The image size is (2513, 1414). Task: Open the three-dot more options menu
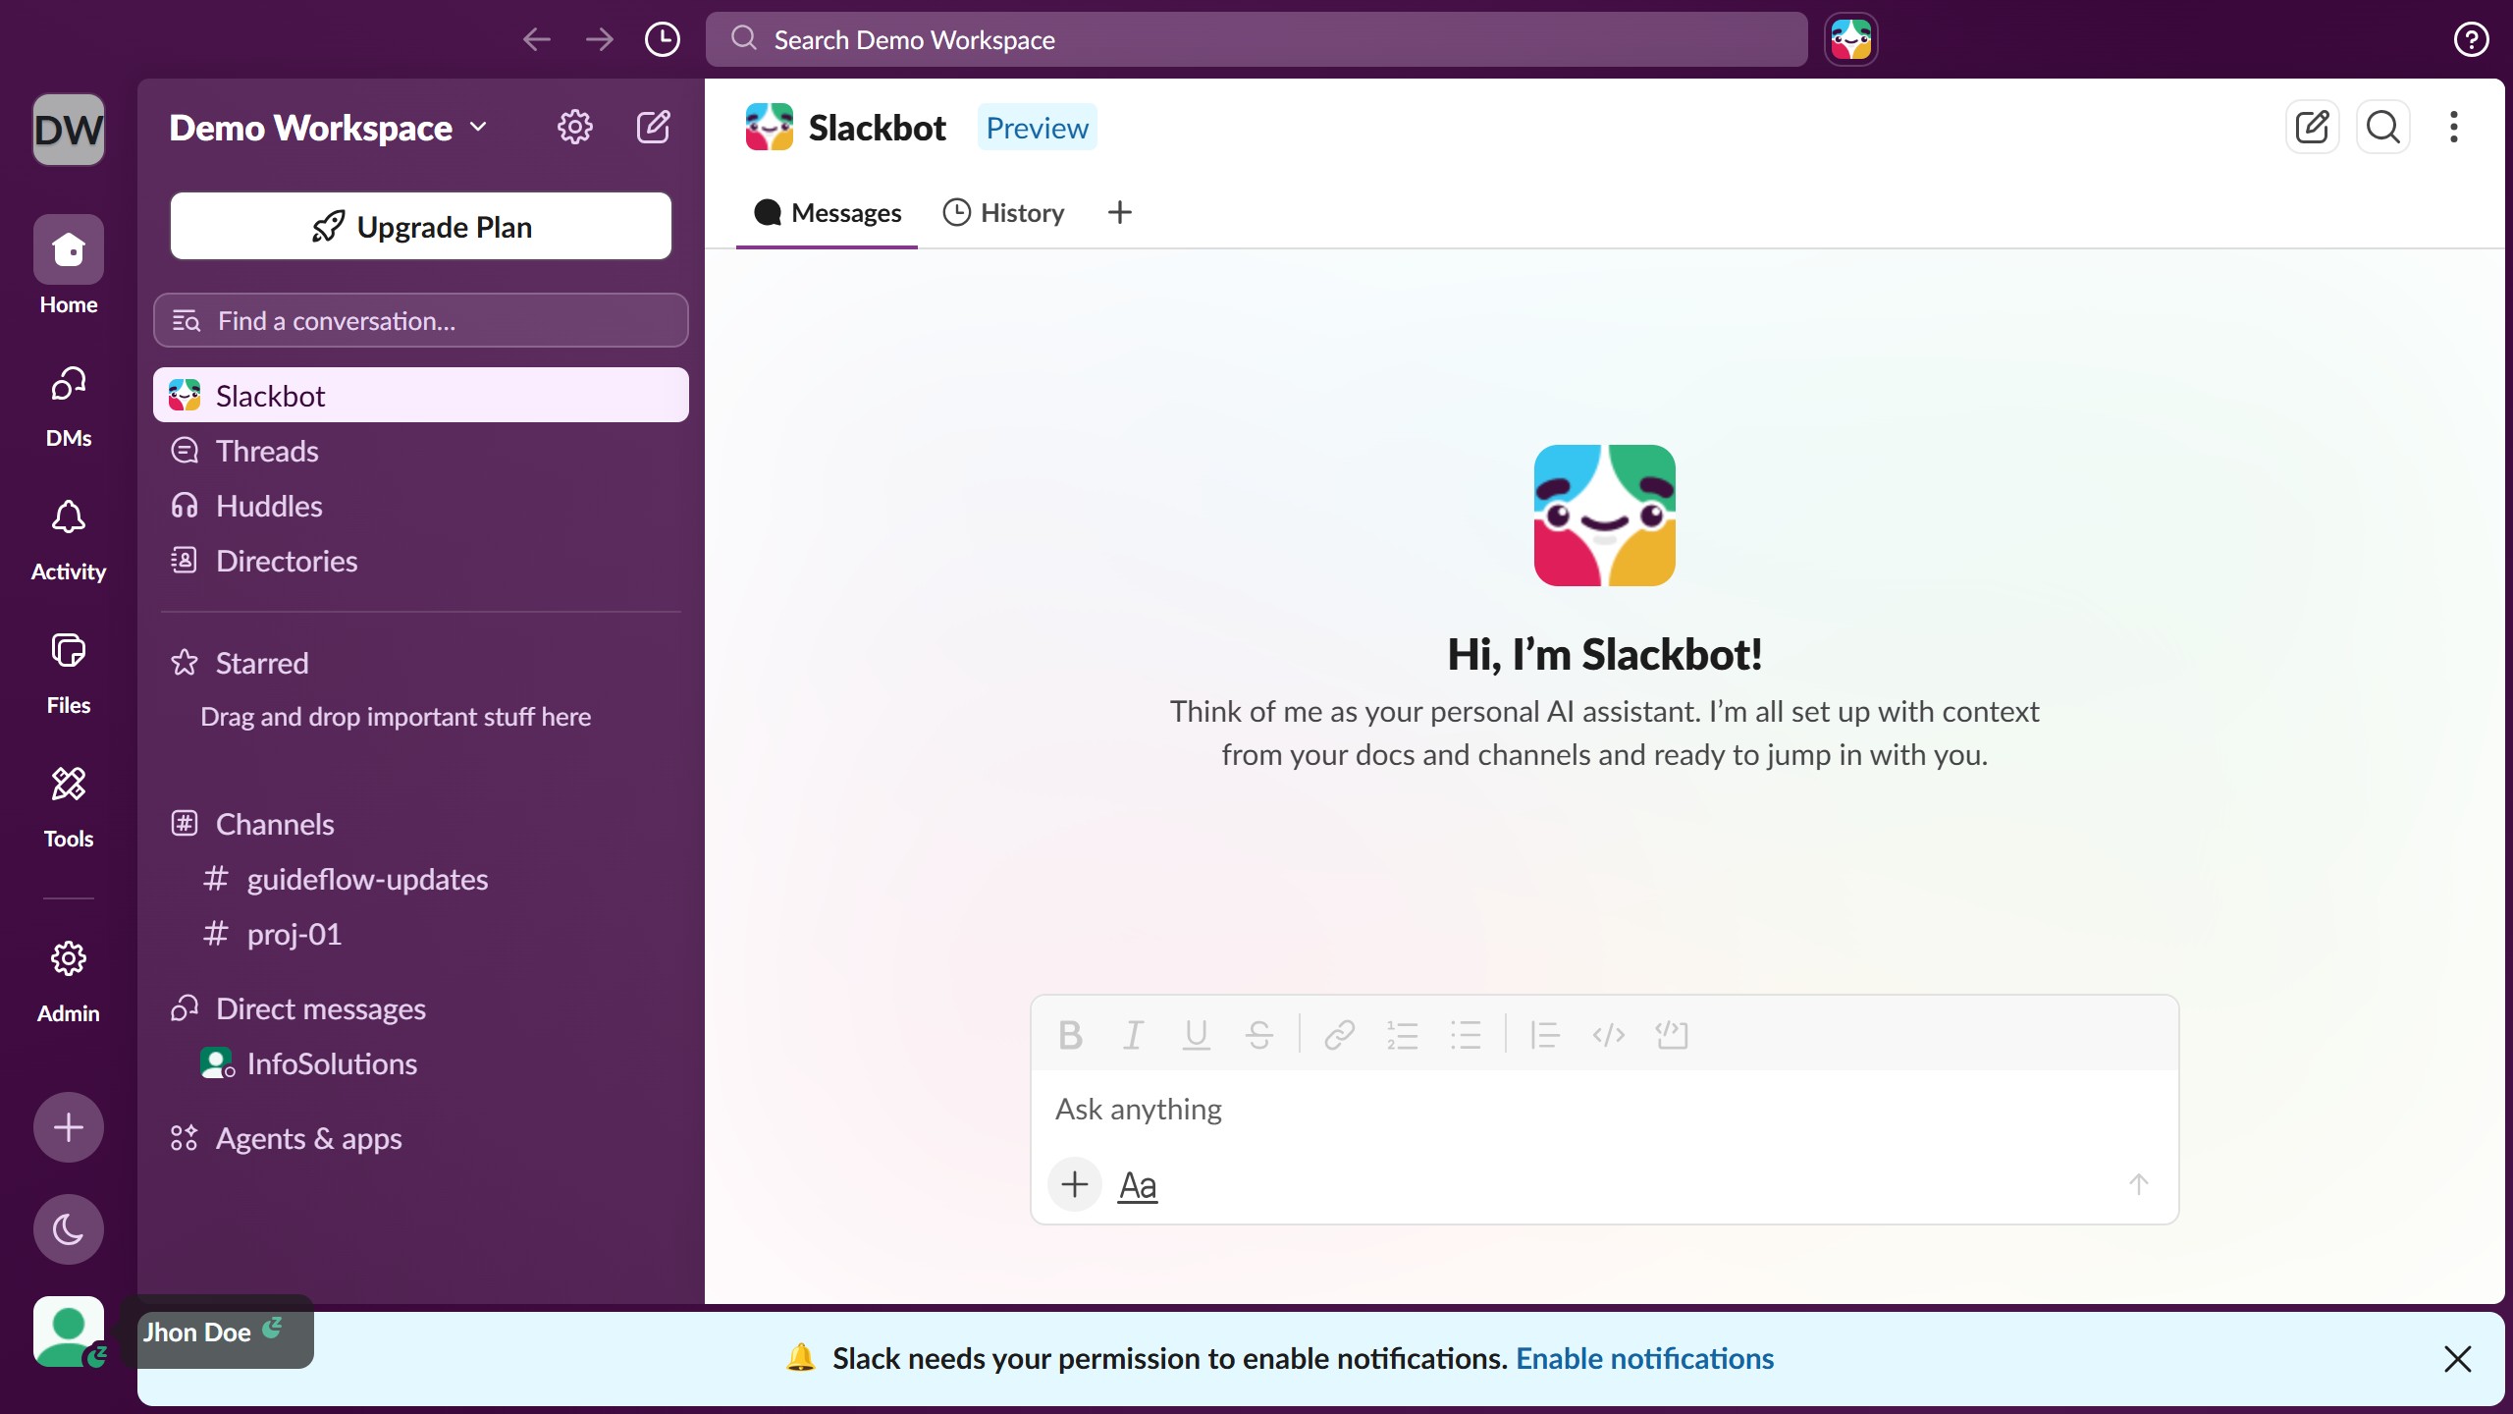click(x=2454, y=127)
